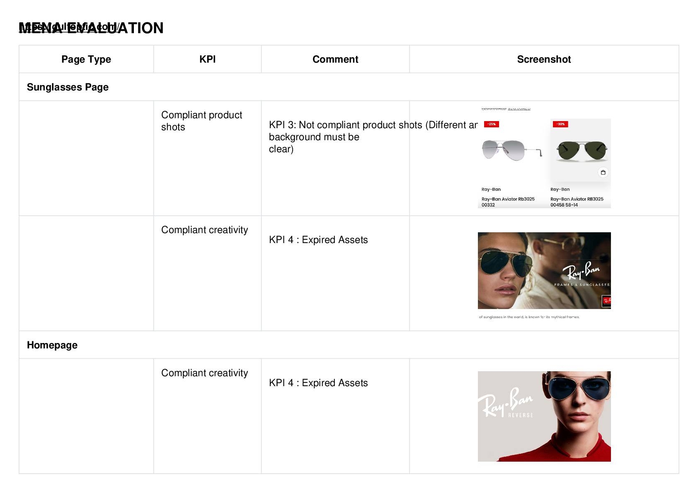
Task: Click the Screenshot column header
Action: tap(544, 59)
